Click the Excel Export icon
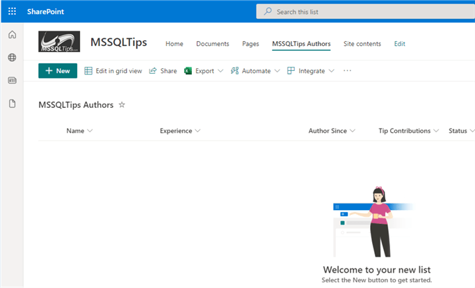475x288 pixels. 188,71
